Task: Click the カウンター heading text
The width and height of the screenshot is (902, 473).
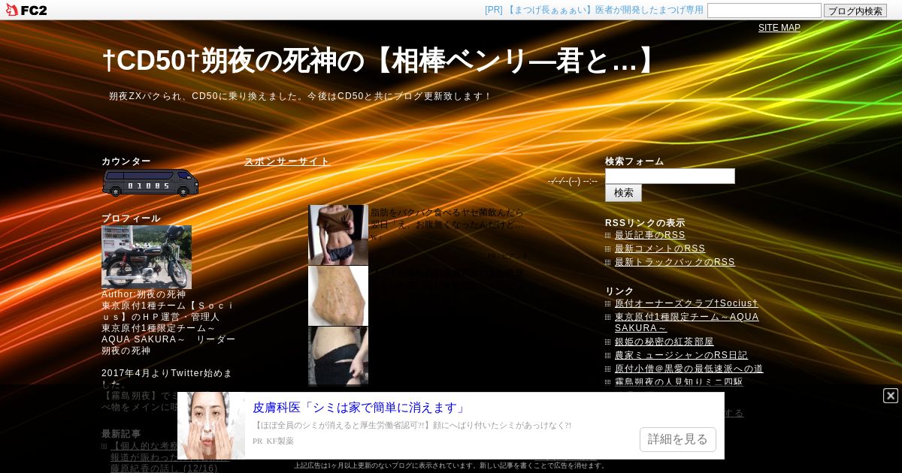Action: coord(126,161)
